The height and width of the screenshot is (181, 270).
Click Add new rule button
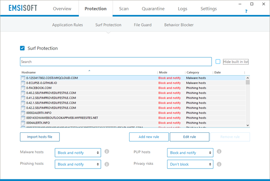tap(149, 137)
